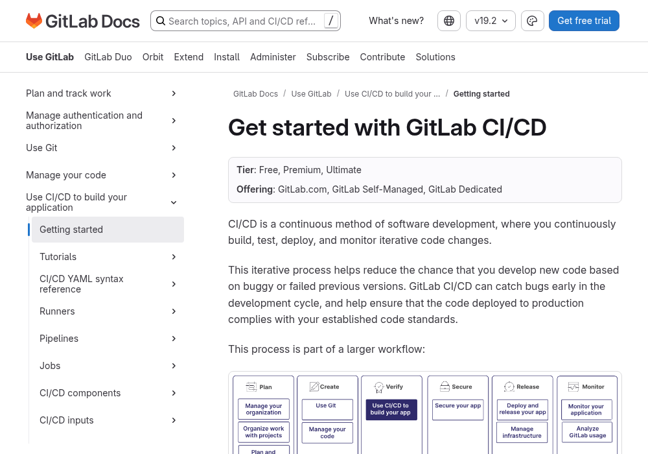
Task: Expand the Manage your code chevron
Action: click(174, 175)
